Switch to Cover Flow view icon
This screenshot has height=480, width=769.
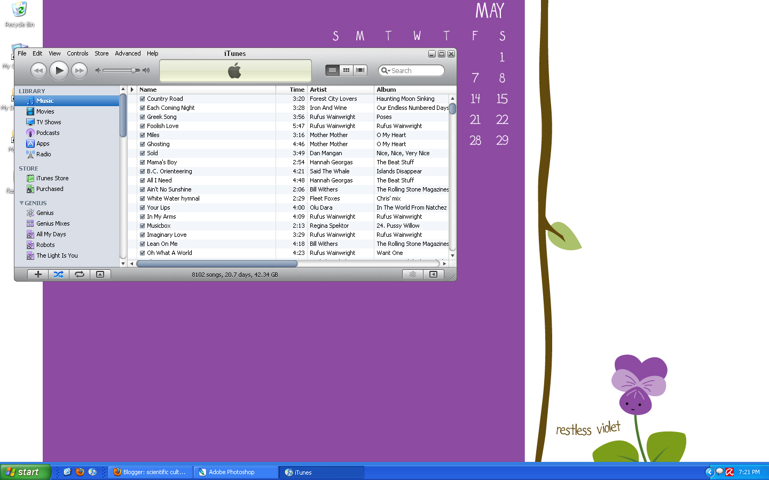360,70
